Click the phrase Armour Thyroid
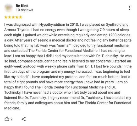The height and width of the screenshot is (126, 137). [17, 30]
